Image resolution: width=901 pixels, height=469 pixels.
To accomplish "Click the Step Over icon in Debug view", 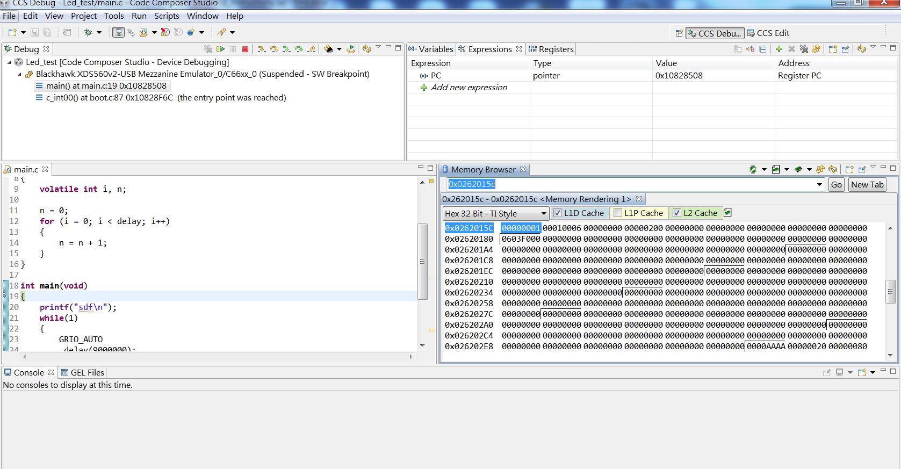I will 274,49.
